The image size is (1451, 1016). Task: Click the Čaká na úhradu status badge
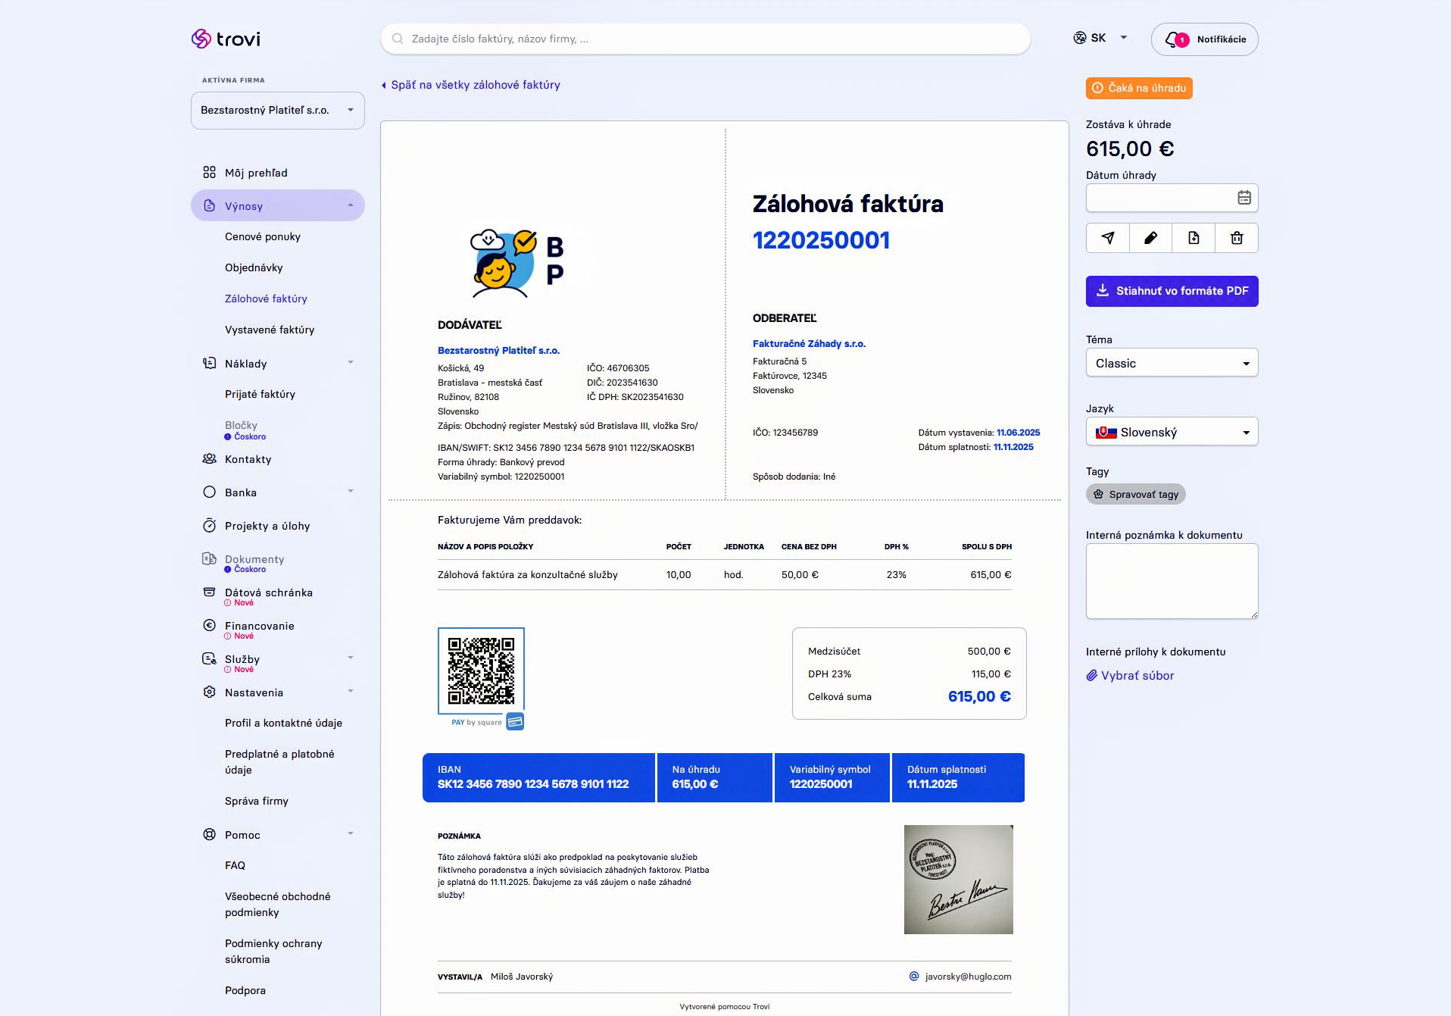1139,89
